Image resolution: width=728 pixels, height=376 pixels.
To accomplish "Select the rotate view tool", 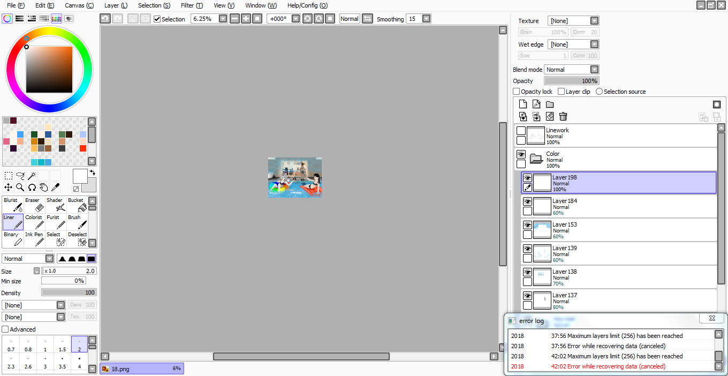I will coord(32,187).
